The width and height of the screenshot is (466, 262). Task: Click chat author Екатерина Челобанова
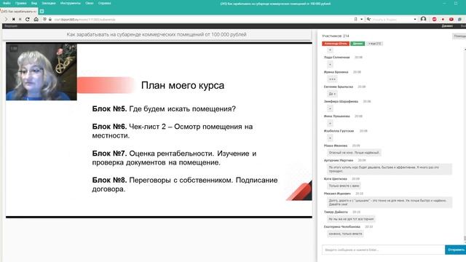[342, 227]
